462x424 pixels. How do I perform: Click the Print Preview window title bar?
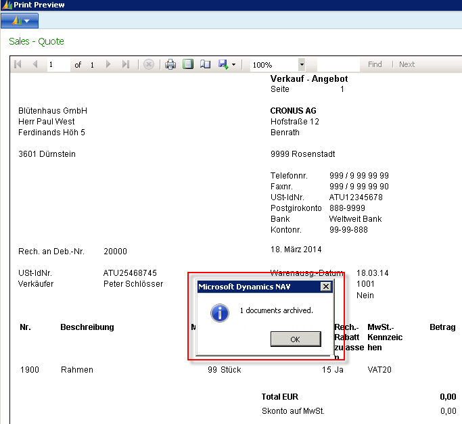pos(203,5)
